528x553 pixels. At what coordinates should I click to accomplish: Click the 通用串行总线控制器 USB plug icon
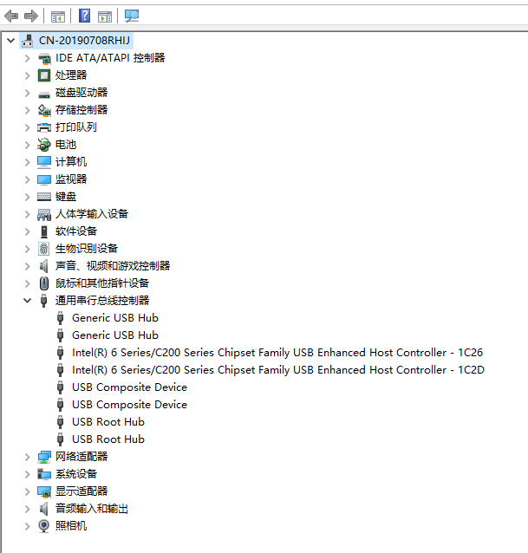43,301
